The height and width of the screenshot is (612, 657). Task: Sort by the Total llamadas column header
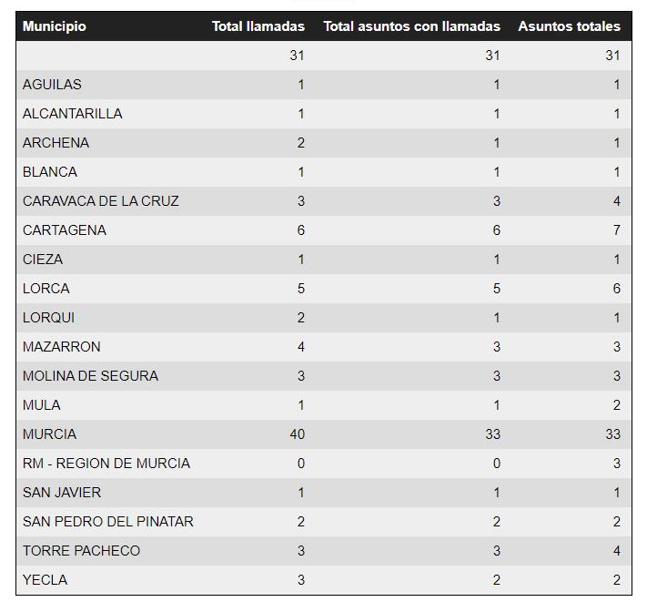[258, 26]
